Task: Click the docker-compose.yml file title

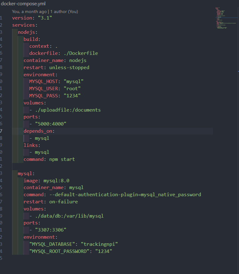Action: (23, 4)
